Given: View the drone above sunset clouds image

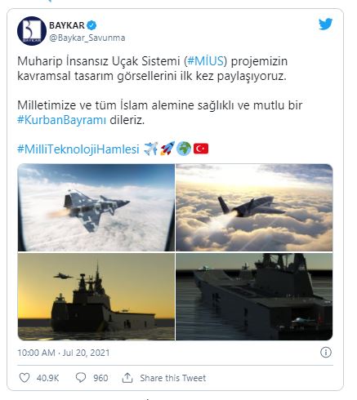Looking at the screenshot, I should pos(254,207).
